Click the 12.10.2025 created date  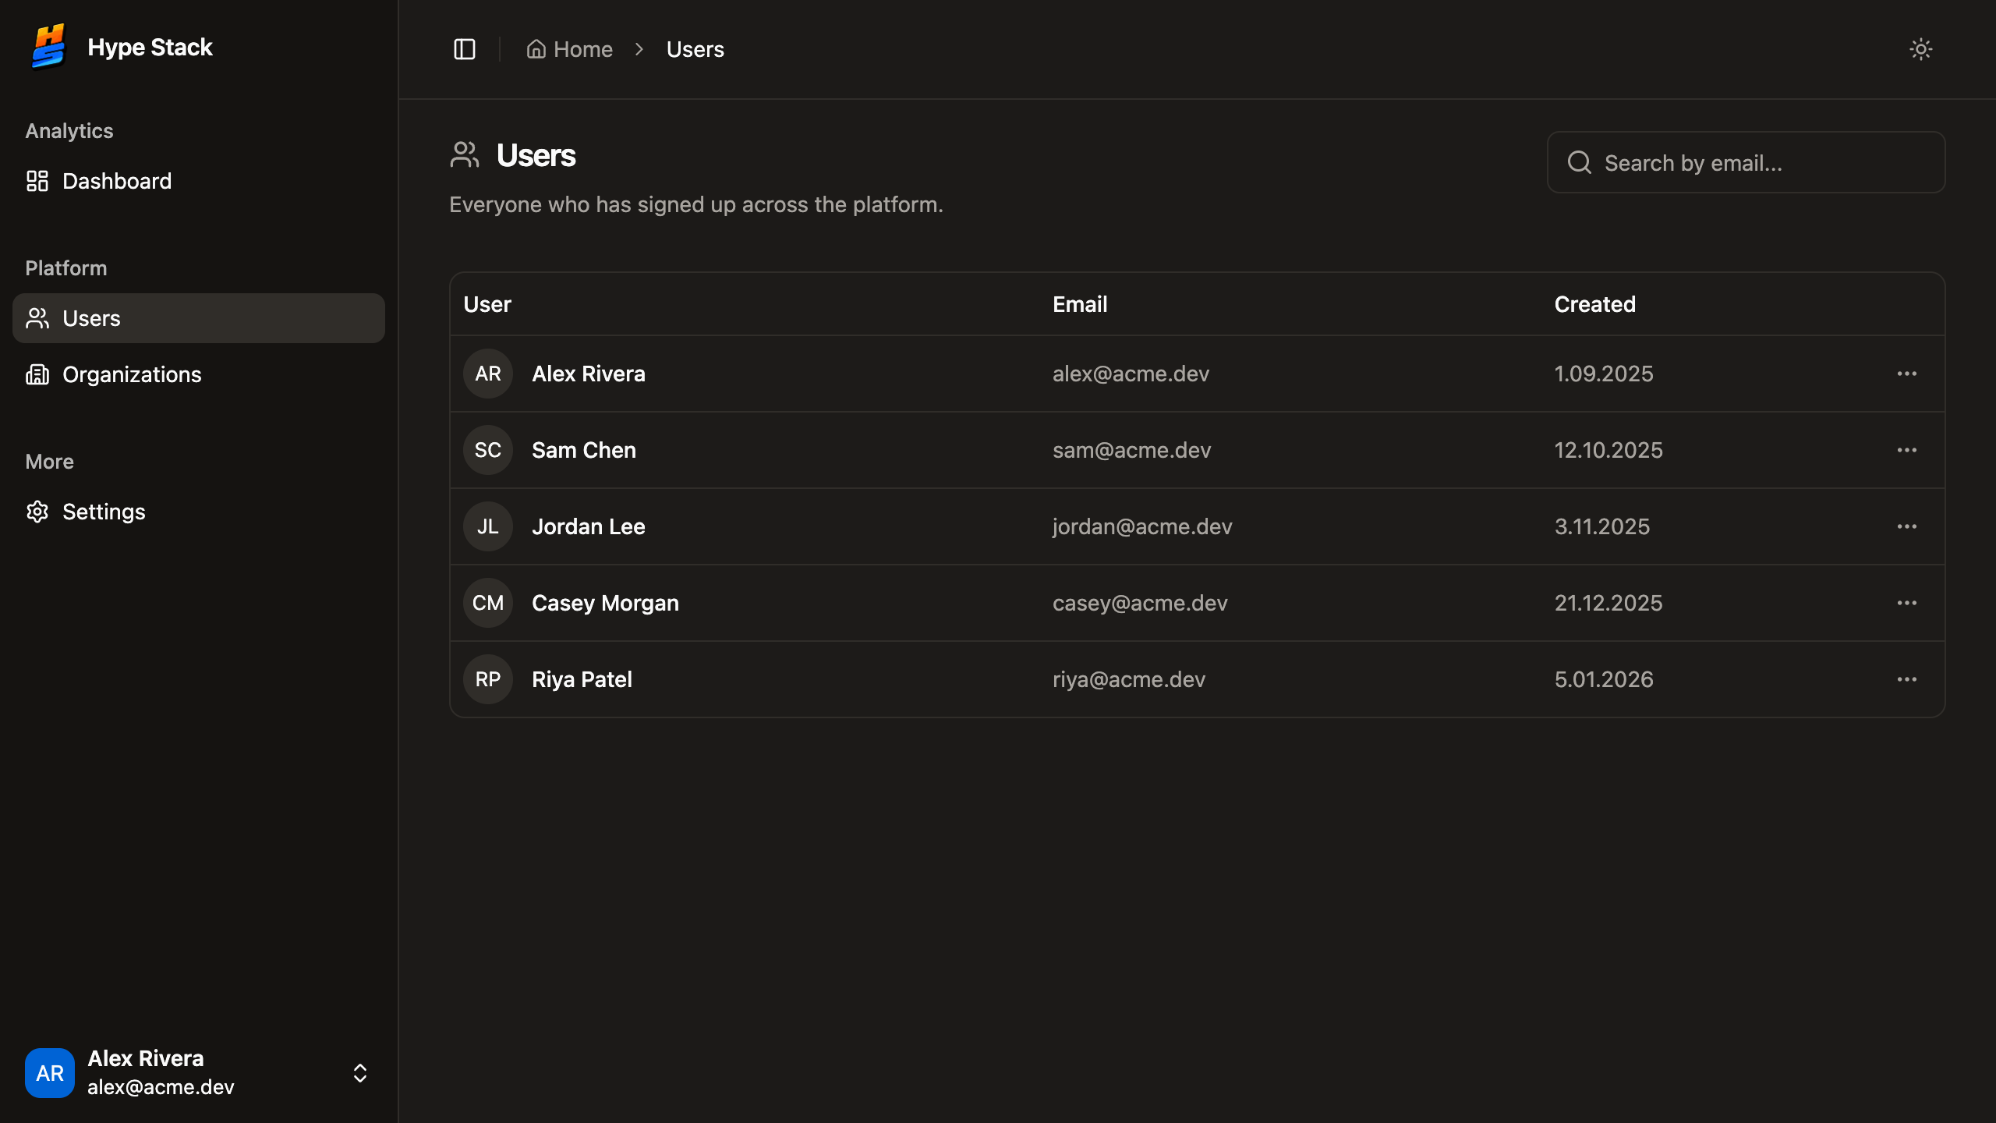click(1608, 450)
